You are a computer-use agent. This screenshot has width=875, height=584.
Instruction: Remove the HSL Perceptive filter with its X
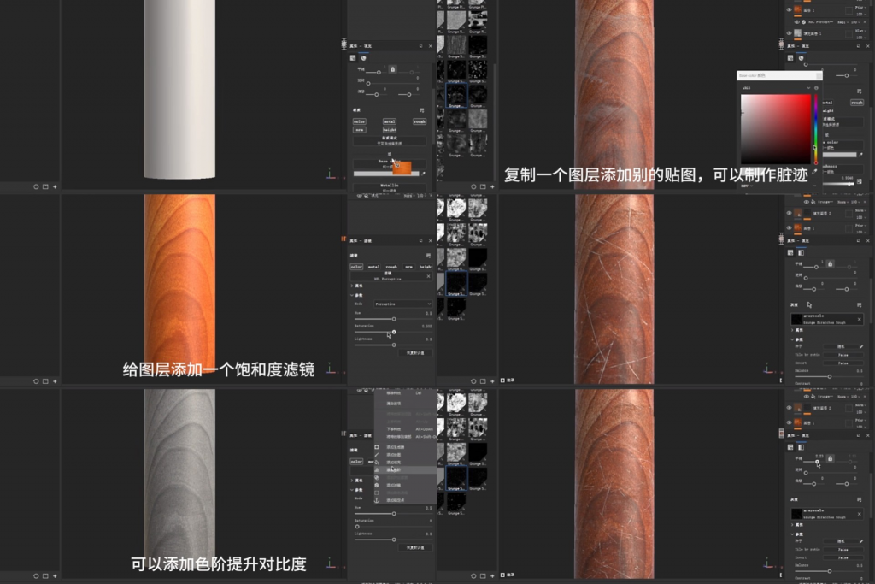coord(430,277)
